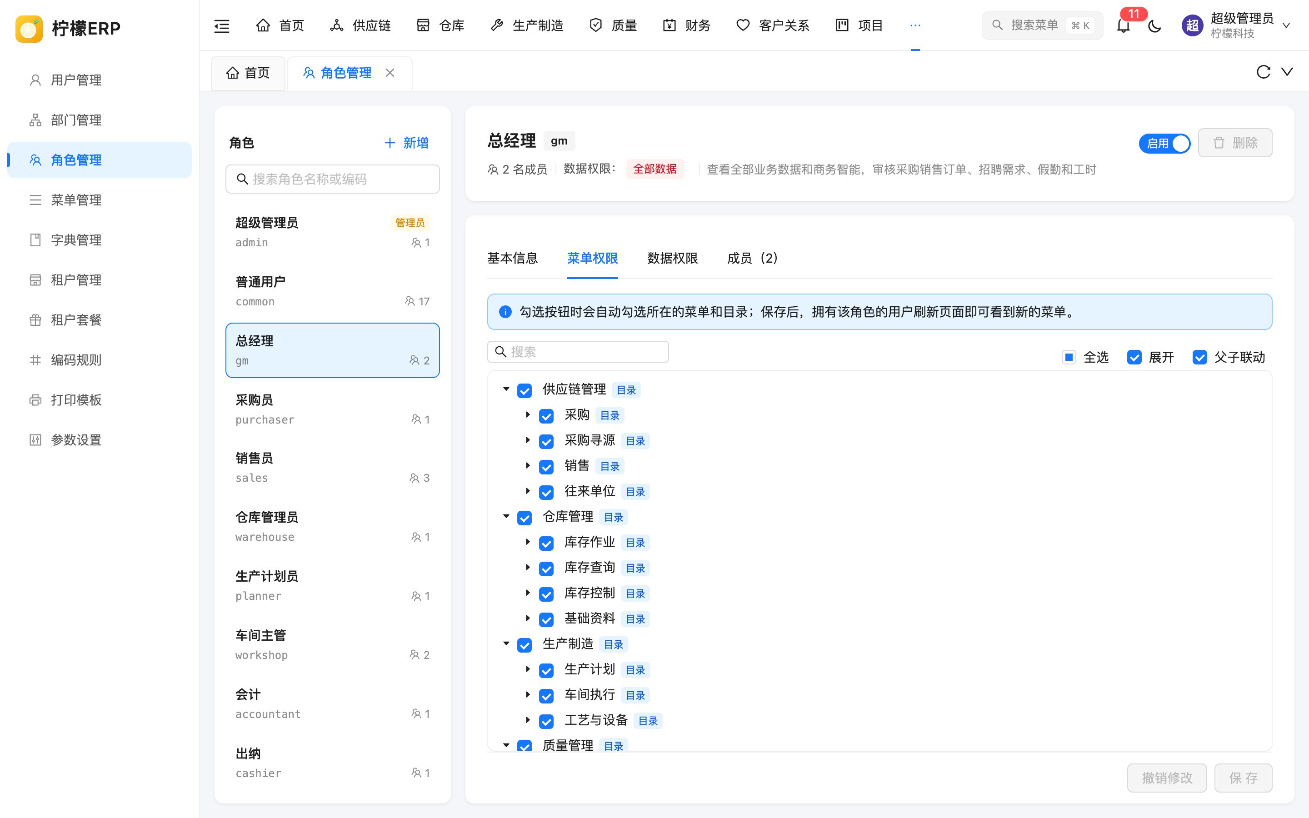Open 租户套餐 in the sidebar

(100, 320)
